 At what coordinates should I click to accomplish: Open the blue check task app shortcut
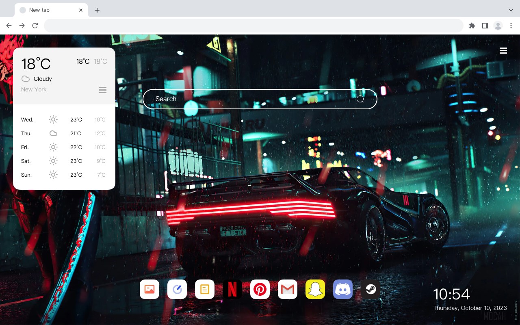177,289
